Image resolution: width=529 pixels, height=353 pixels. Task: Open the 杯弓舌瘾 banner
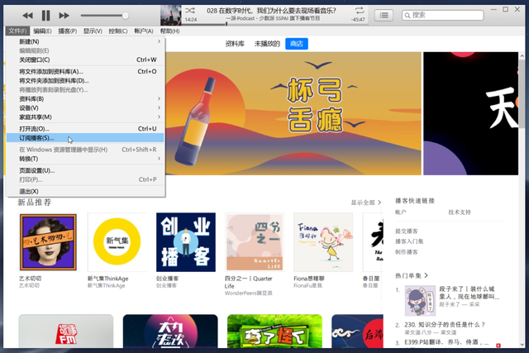(x=293, y=113)
